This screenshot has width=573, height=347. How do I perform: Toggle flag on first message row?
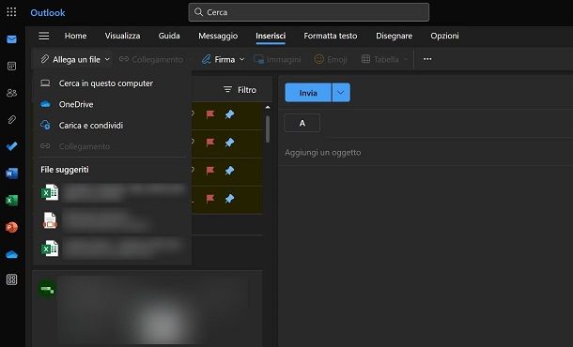tap(210, 114)
